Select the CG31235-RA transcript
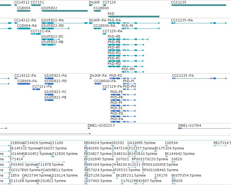The height and width of the screenshot is (185, 231). coord(199,23)
